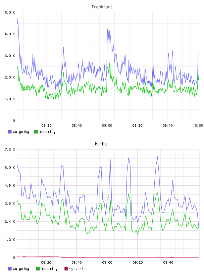Click the red QueueSize swatch in Mumbai legend

[66, 269]
